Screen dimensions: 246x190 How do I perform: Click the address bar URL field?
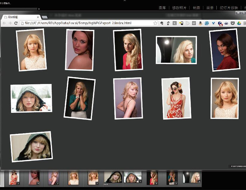[x=86, y=23]
